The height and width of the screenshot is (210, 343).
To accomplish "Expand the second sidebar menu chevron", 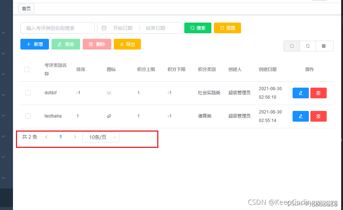I will 3,54.
